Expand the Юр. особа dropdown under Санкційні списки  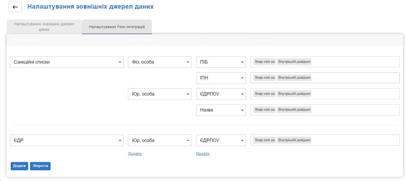point(160,94)
